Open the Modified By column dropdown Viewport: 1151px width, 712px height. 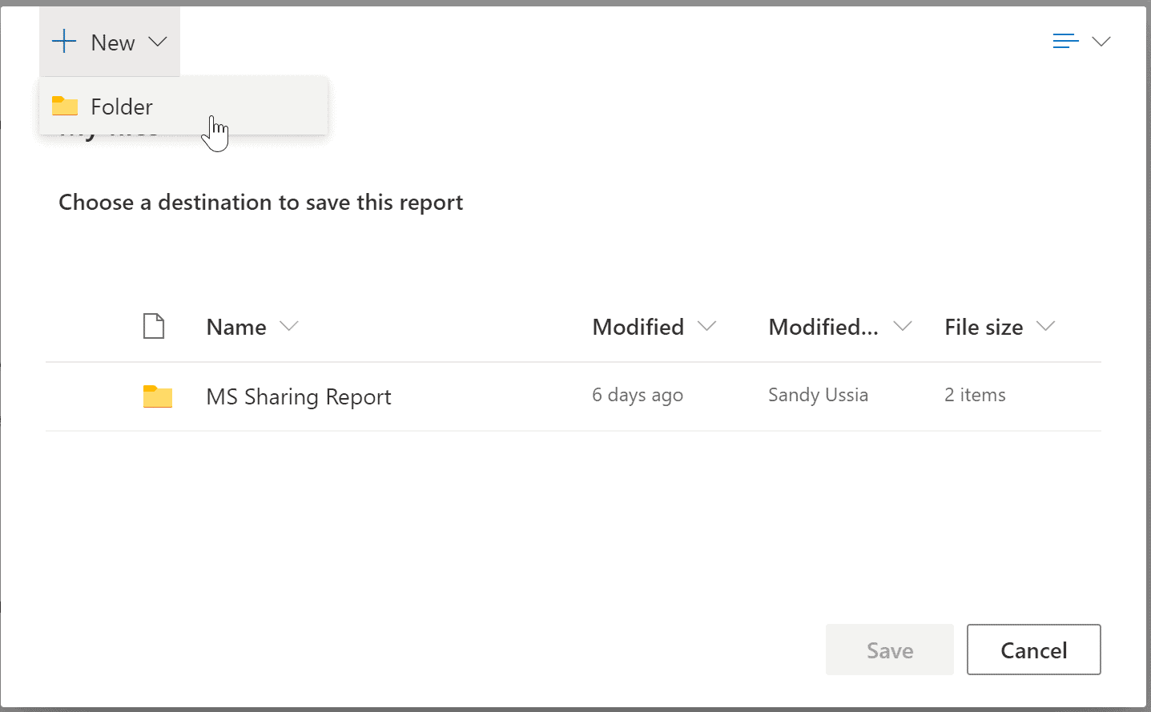(x=902, y=327)
